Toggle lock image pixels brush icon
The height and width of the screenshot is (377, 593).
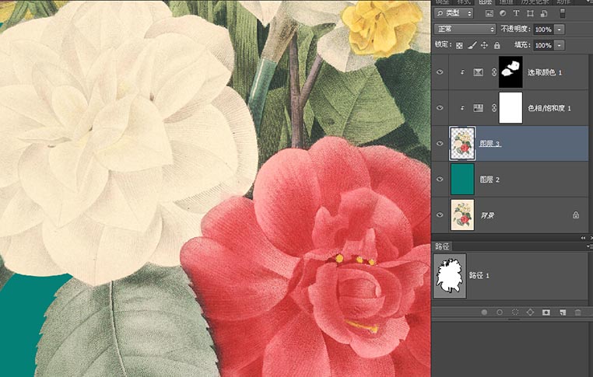(x=472, y=45)
